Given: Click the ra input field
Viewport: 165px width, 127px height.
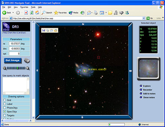Looking at the screenshot, I should [x=15, y=44].
